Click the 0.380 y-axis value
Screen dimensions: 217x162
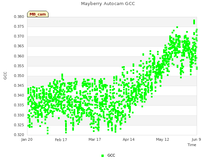click(19, 17)
